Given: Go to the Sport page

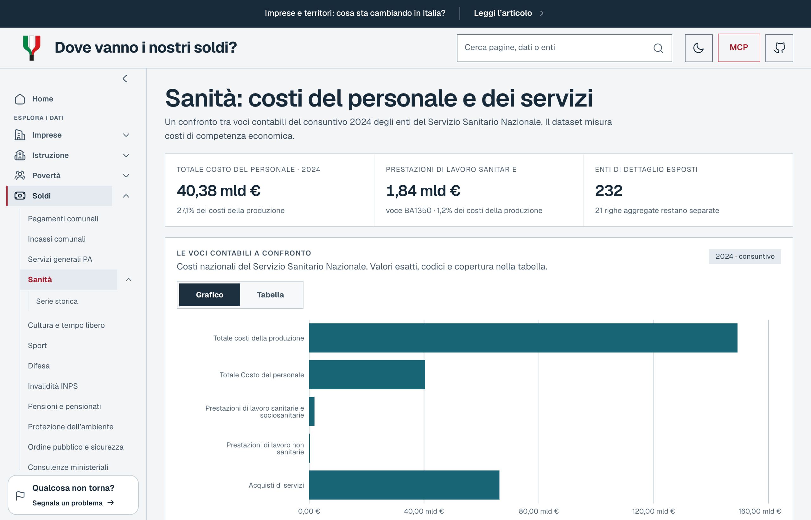Looking at the screenshot, I should point(37,345).
